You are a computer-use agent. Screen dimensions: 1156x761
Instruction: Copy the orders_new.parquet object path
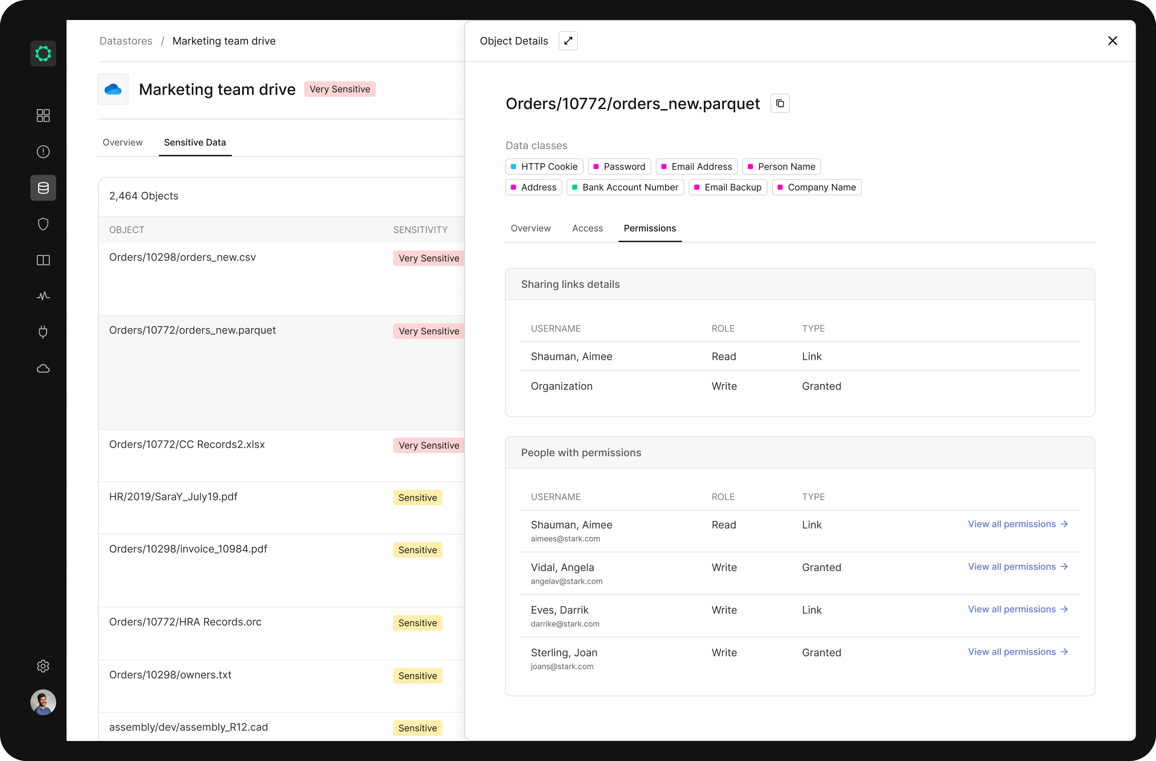(779, 103)
